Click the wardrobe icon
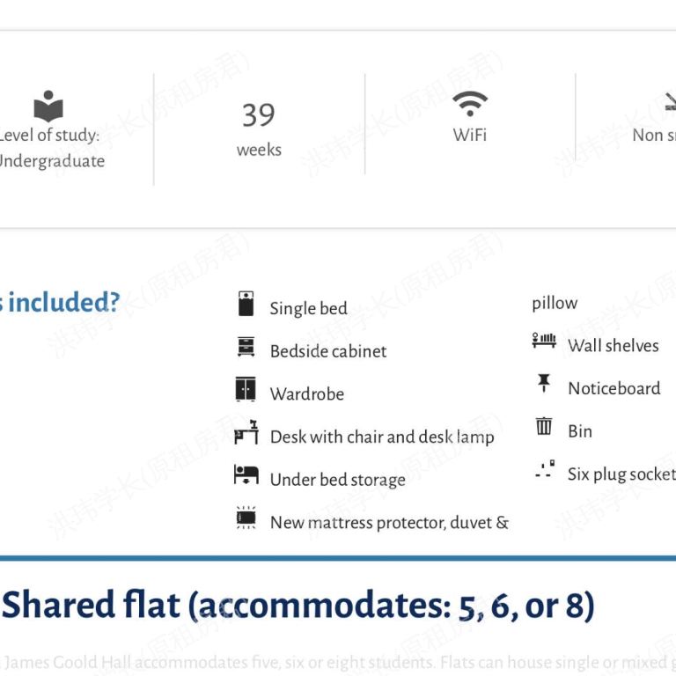The width and height of the screenshot is (676, 676). [x=246, y=389]
